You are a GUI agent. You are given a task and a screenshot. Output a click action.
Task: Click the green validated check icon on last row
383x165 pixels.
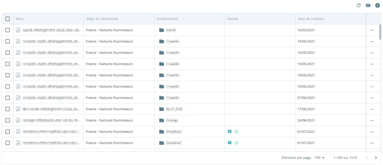[236, 143]
